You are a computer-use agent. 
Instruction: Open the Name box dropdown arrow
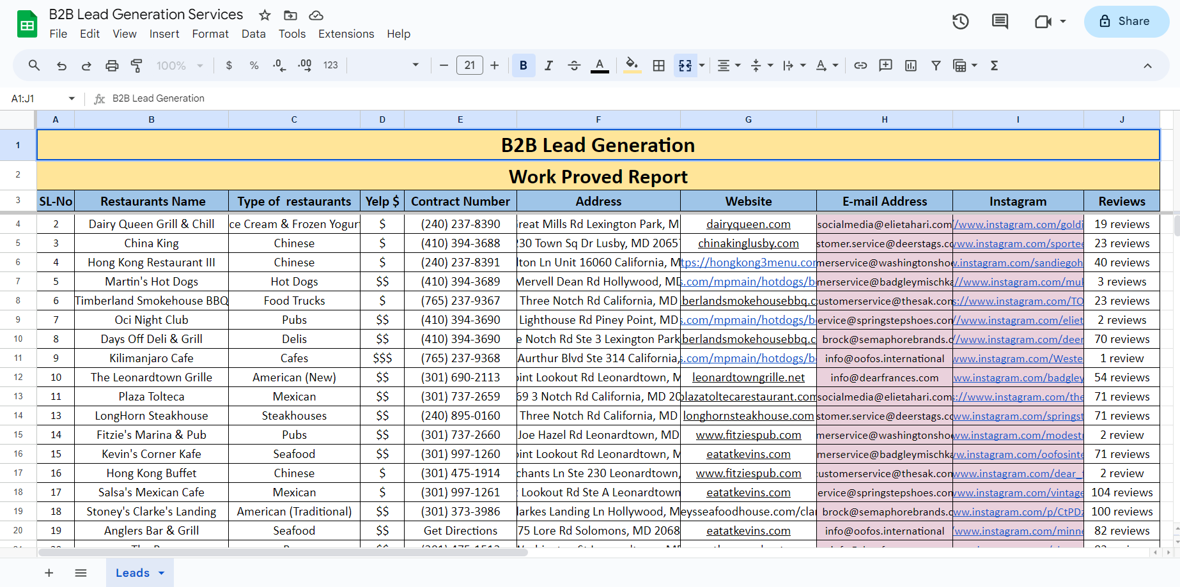coord(72,98)
